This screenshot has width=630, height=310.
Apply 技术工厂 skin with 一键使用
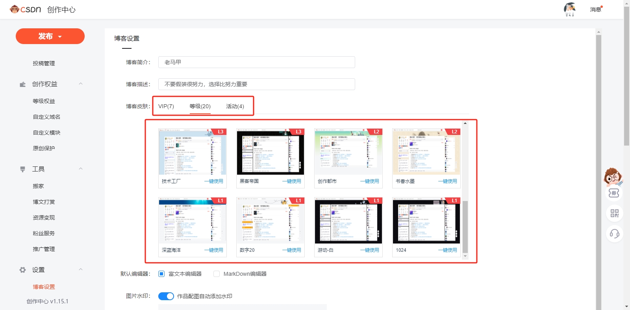pos(214,181)
